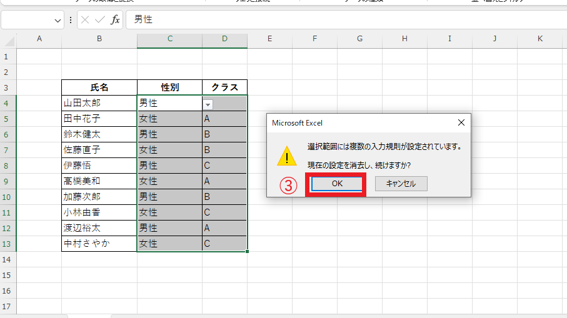Select row 4 header
Viewport: 567px width, 318px height.
click(x=8, y=103)
